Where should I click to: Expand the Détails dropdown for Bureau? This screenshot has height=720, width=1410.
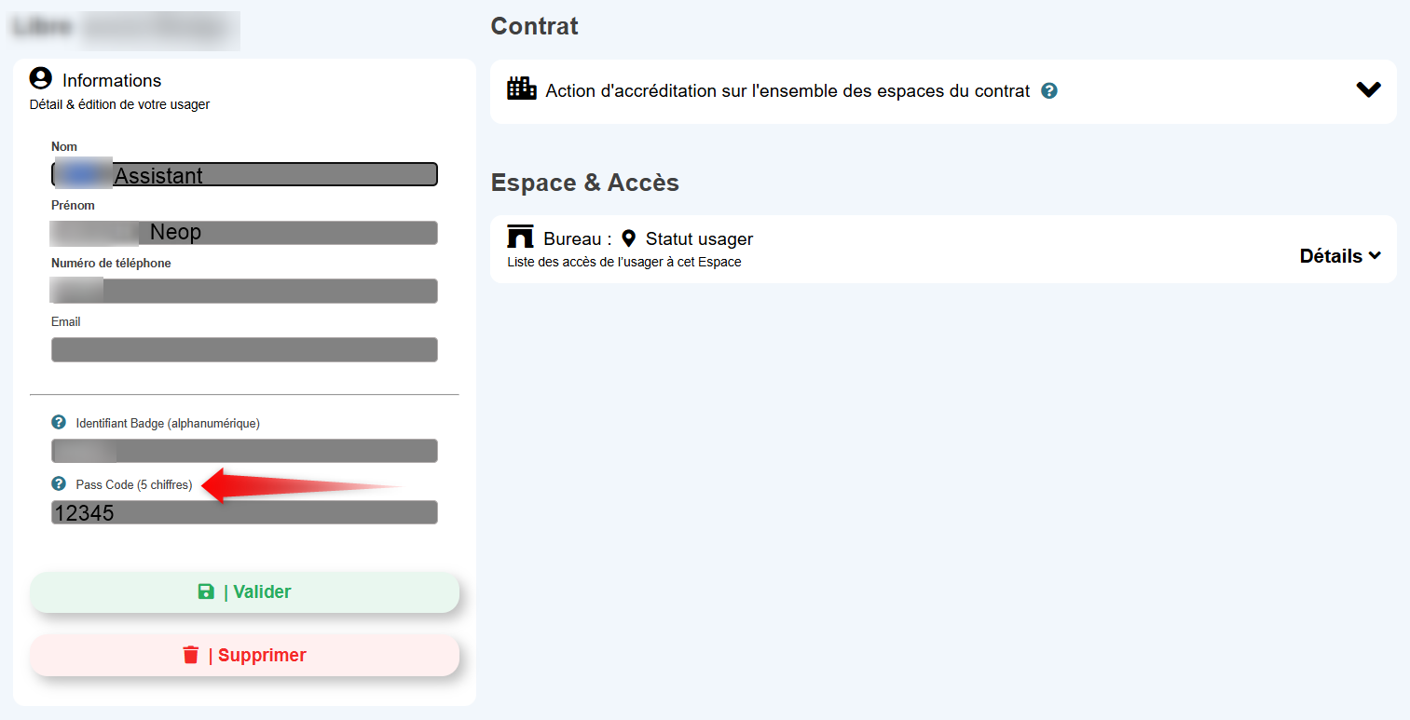pos(1340,256)
